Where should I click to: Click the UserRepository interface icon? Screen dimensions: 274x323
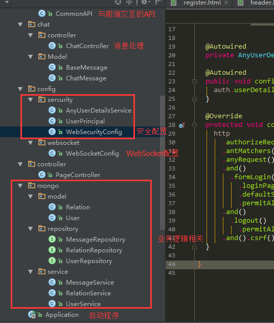coord(52,261)
